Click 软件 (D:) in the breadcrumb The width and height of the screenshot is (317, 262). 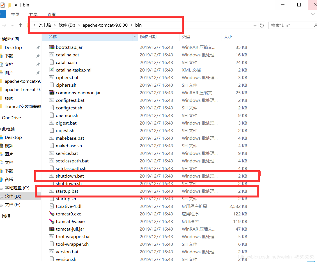pyautogui.click(x=67, y=25)
